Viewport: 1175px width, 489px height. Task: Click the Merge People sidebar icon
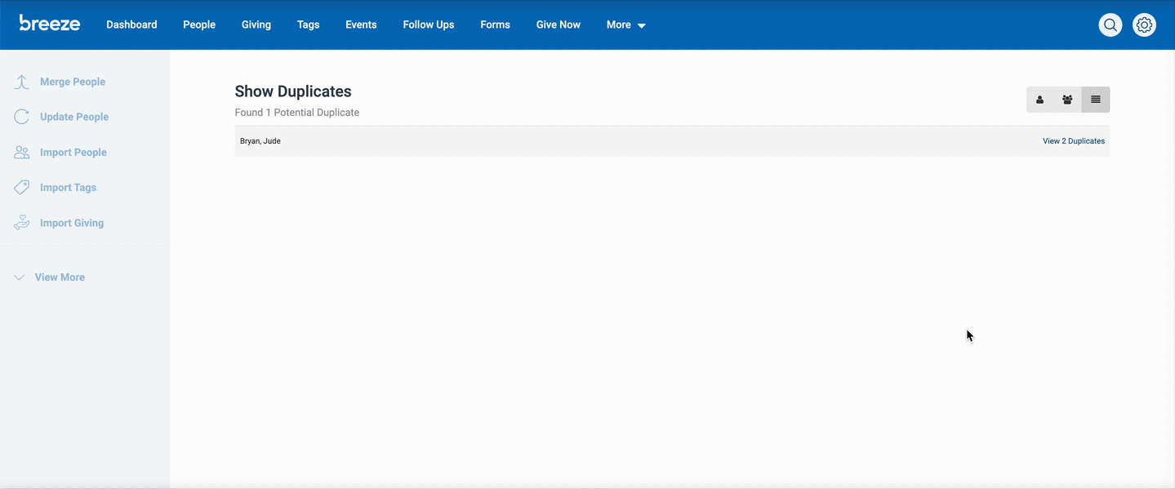(22, 82)
